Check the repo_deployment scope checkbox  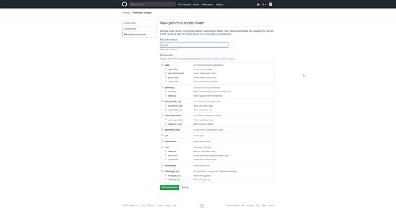pos(166,73)
